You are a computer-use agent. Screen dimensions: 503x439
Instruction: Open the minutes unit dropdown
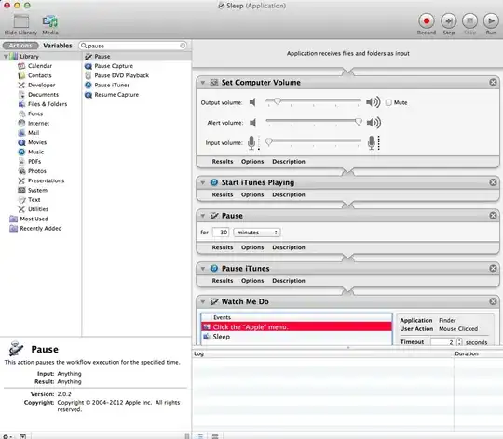(x=257, y=233)
